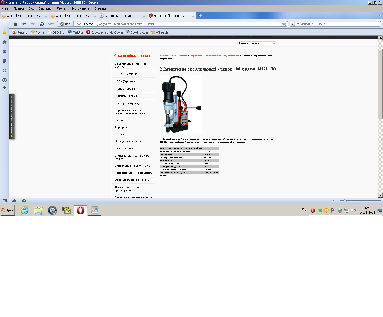Close the 'магнитные станки — Я...' tab
383x317 pixels.
click(144, 16)
